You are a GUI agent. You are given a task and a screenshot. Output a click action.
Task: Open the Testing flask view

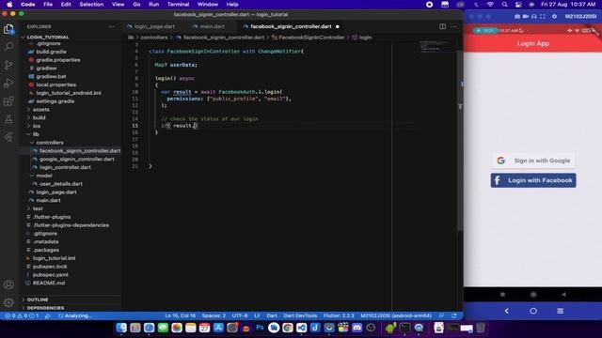8,119
